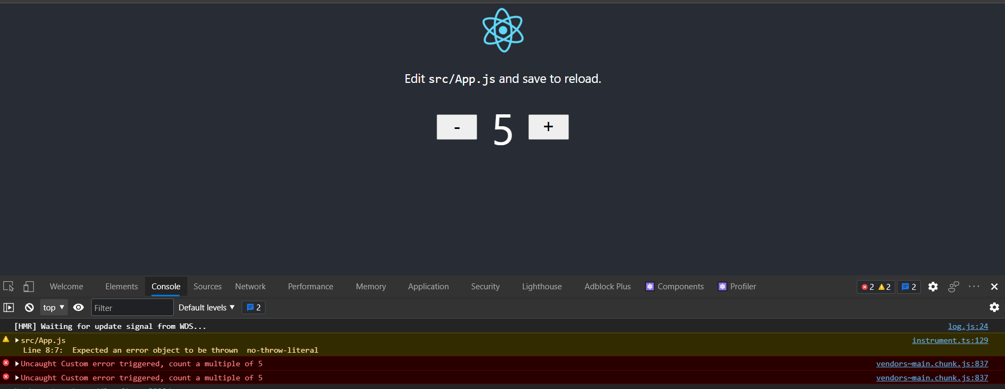Activate the inspect element picker icon

[9, 287]
